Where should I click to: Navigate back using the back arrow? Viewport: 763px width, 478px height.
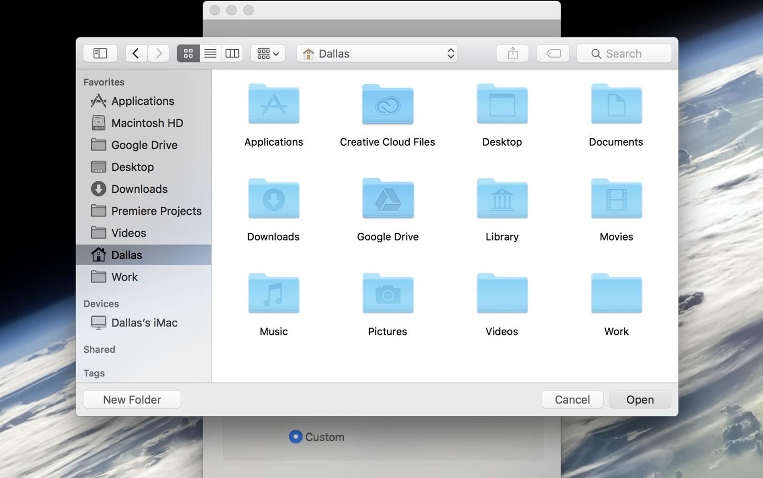coord(136,53)
